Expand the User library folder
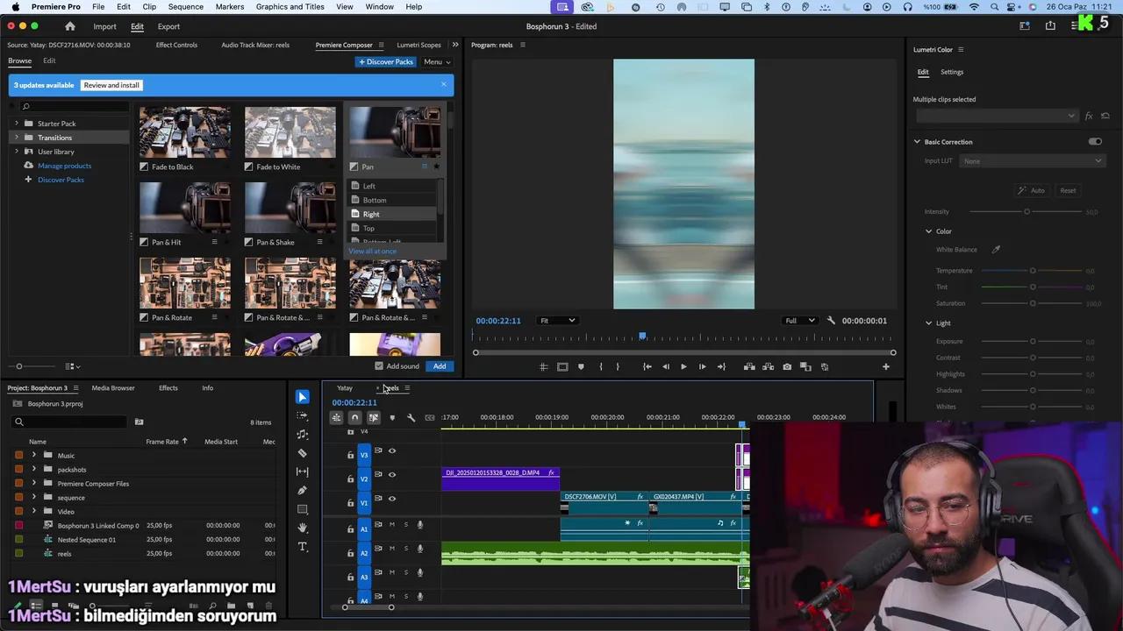The image size is (1123, 631). (16, 152)
